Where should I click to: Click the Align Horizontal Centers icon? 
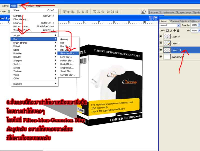point(83,12)
